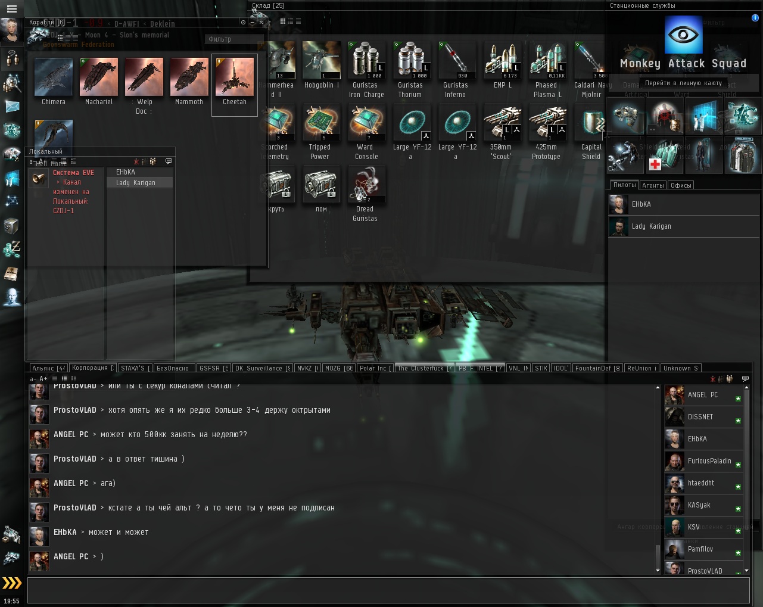Open the repair shop wrench station service
This screenshot has height=607, width=763.
pyautogui.click(x=626, y=155)
